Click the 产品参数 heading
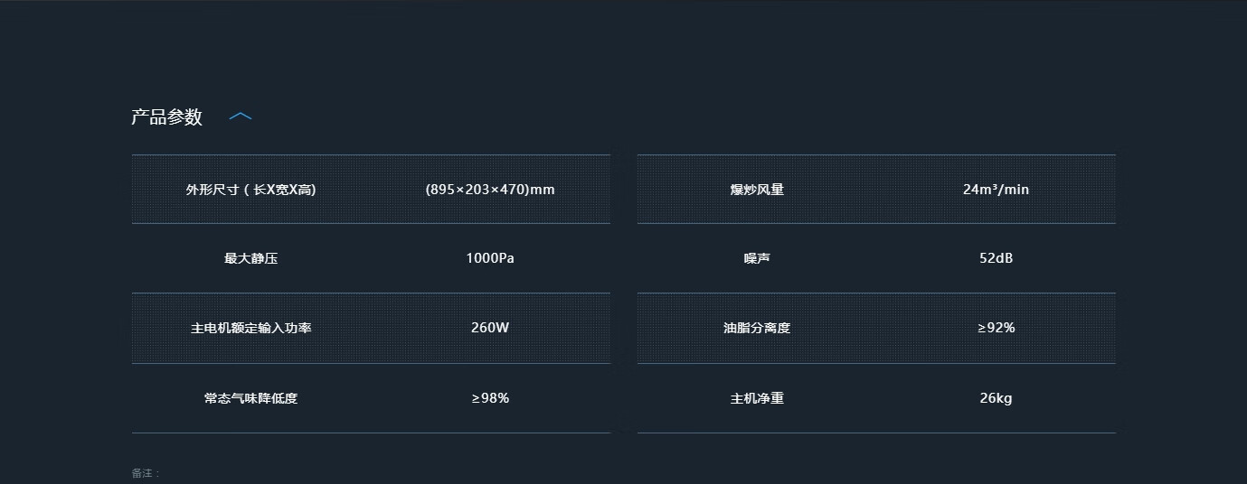This screenshot has width=1247, height=484. tap(166, 117)
